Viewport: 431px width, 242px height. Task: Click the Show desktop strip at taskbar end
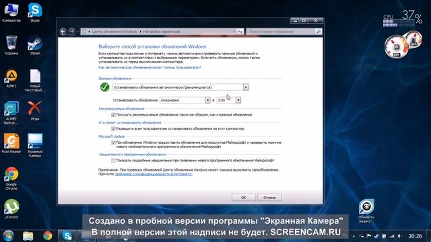coord(428,236)
